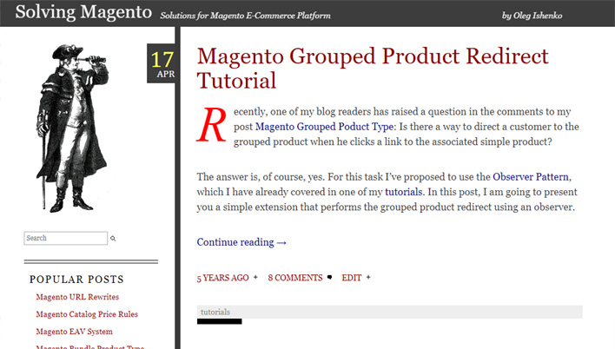
Task: Open Magento Catalog Price Rules popular post
Action: click(x=87, y=314)
